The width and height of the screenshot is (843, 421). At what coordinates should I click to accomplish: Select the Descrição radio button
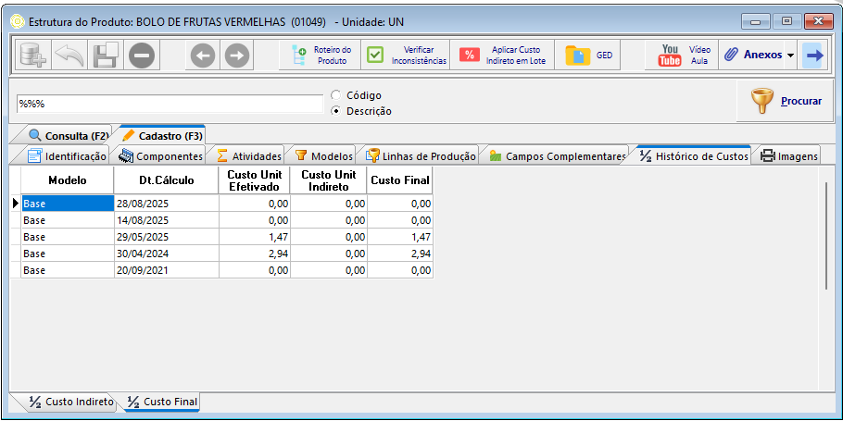[x=336, y=111]
